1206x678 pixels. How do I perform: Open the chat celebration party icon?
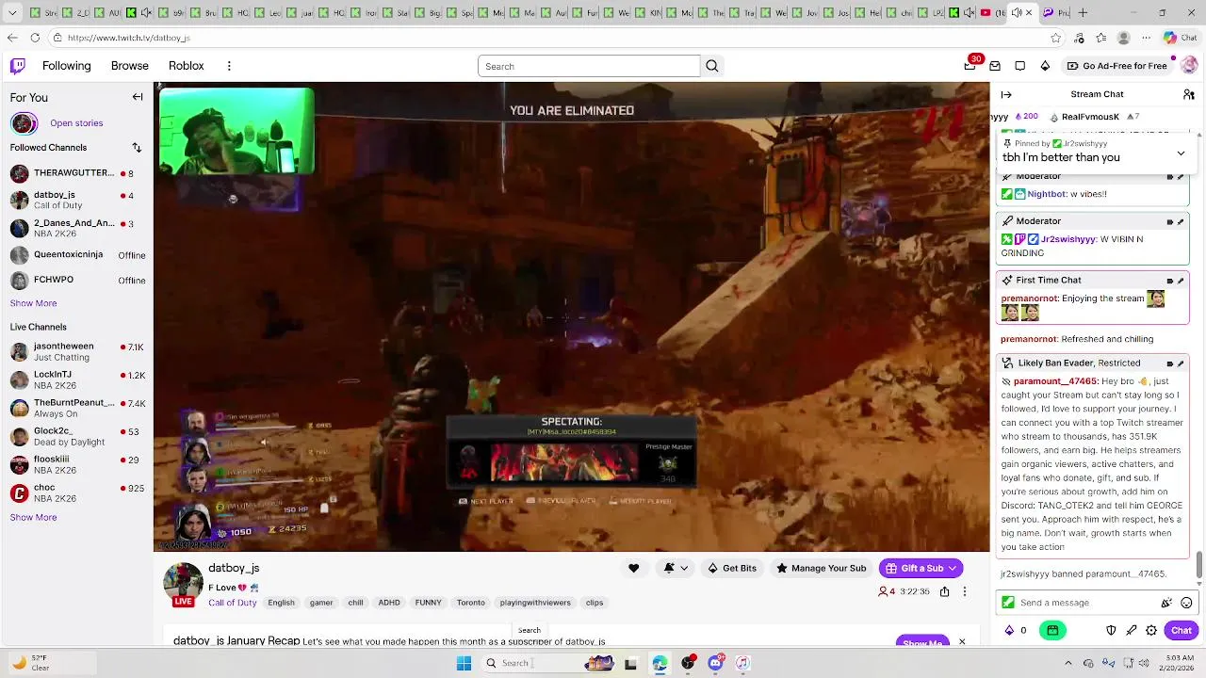coord(1166,603)
